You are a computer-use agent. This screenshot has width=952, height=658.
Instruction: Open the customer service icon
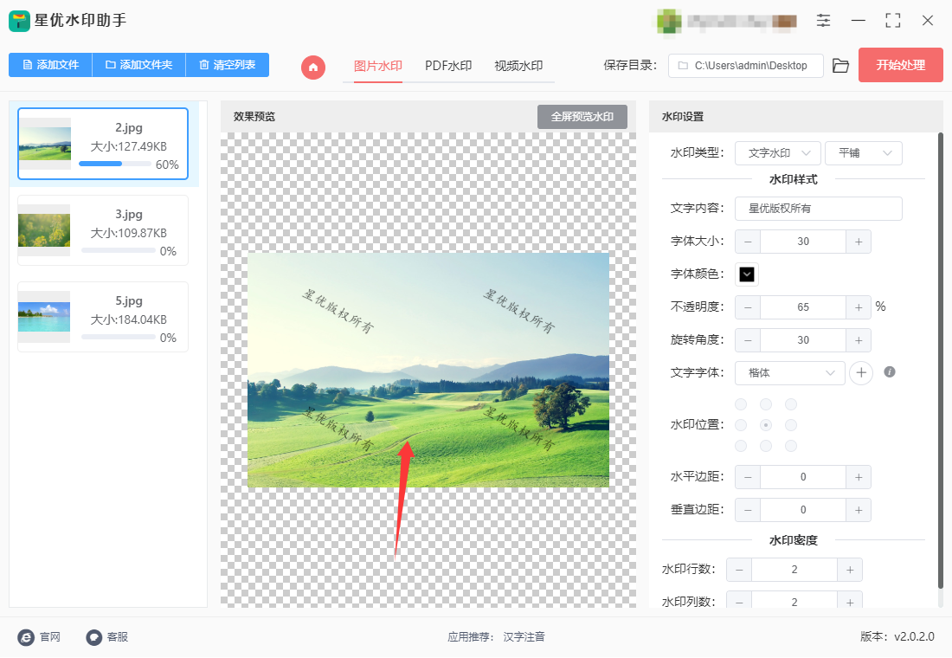pyautogui.click(x=94, y=636)
